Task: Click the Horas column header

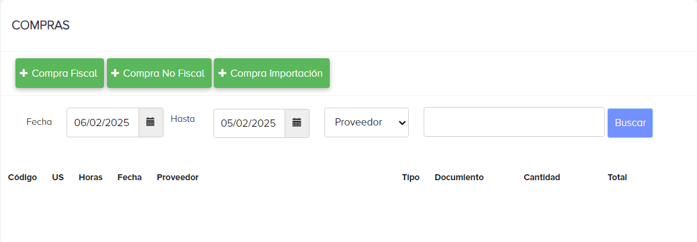Action: (90, 178)
